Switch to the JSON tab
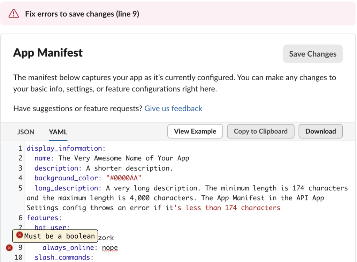This screenshot has width=357, height=262. [26, 132]
